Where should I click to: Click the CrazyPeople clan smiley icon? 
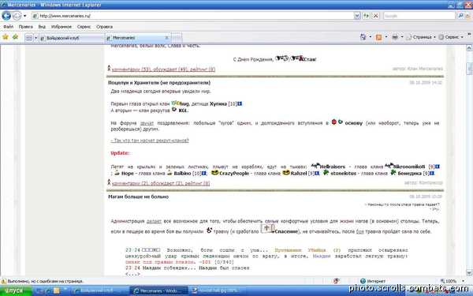pyautogui.click(x=214, y=172)
